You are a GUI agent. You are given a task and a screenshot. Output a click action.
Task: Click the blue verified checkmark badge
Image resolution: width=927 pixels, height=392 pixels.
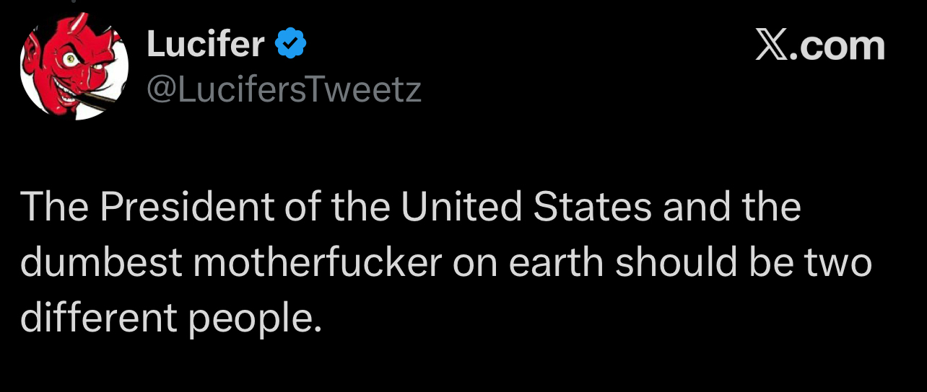(x=291, y=45)
